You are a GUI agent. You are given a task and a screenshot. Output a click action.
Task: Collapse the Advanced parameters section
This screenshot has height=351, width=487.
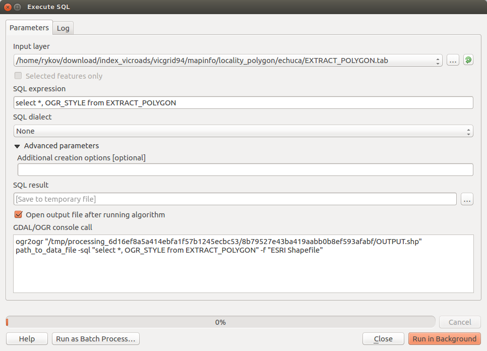coord(17,146)
